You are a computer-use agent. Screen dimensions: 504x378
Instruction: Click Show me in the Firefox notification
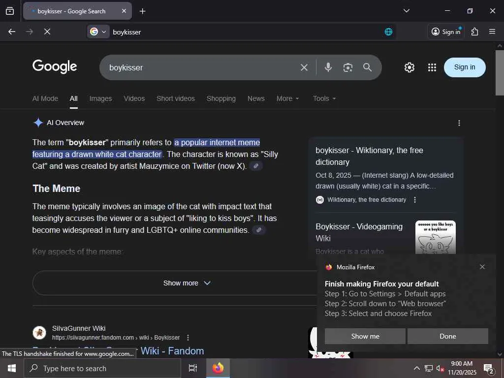click(365, 336)
